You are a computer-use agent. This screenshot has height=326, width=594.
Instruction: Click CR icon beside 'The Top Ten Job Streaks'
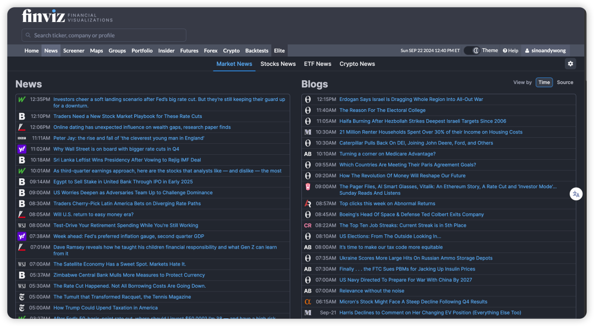click(308, 226)
